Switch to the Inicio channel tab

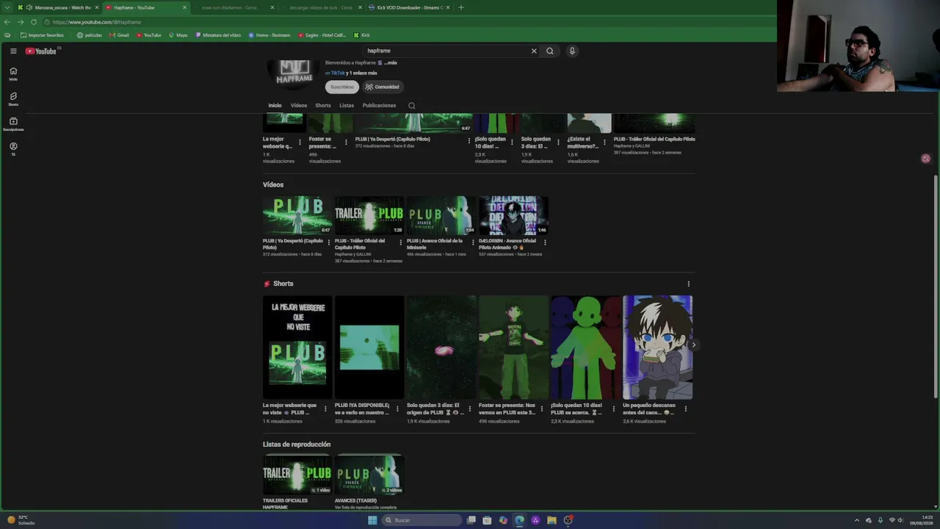pos(275,105)
